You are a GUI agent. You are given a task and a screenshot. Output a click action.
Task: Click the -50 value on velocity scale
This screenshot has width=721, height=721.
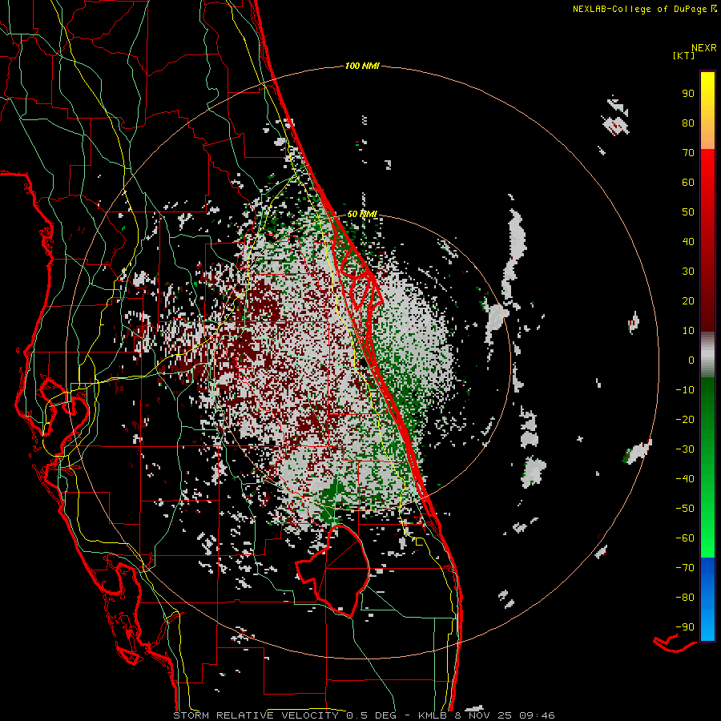click(x=685, y=509)
